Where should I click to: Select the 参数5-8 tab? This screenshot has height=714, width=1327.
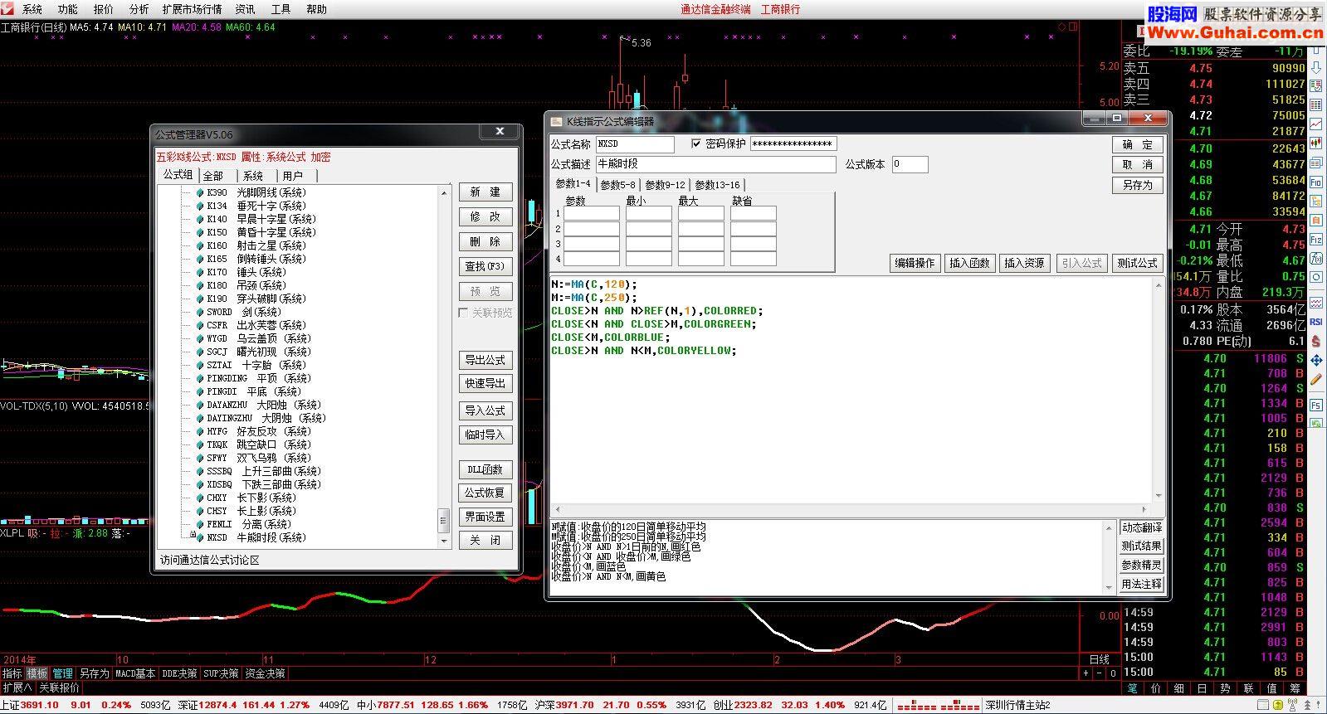click(618, 185)
